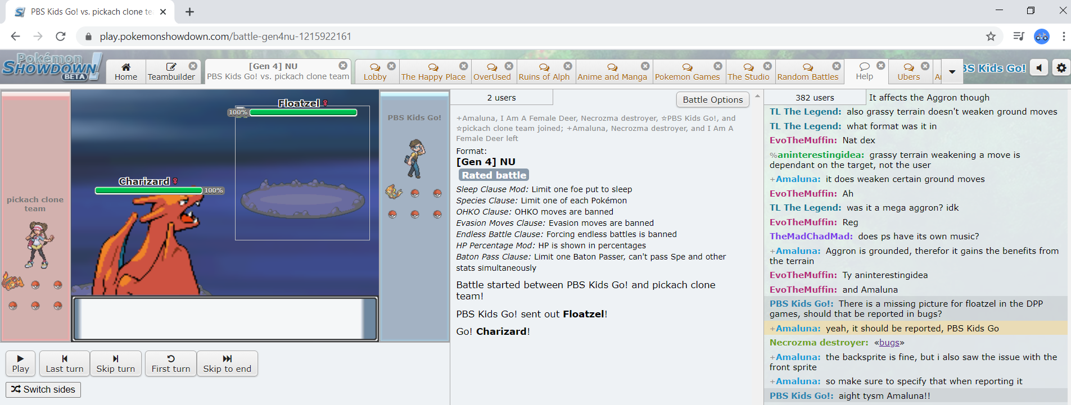
Task: Open the sound volume speaker icon
Action: pos(1040,68)
